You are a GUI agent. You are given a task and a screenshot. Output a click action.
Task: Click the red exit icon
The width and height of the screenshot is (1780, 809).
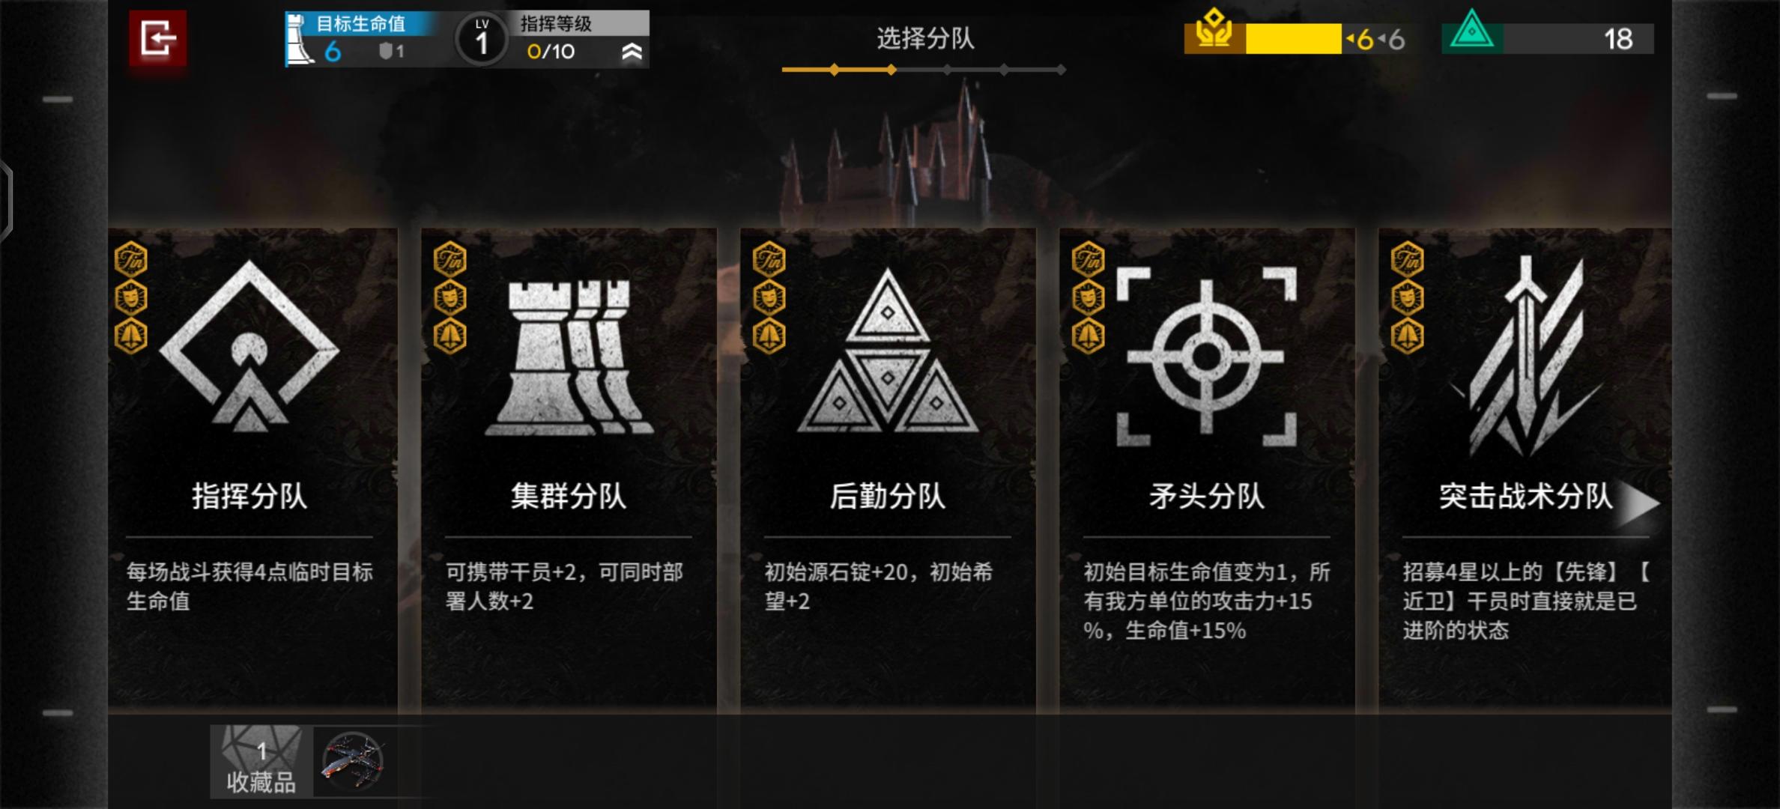158,39
